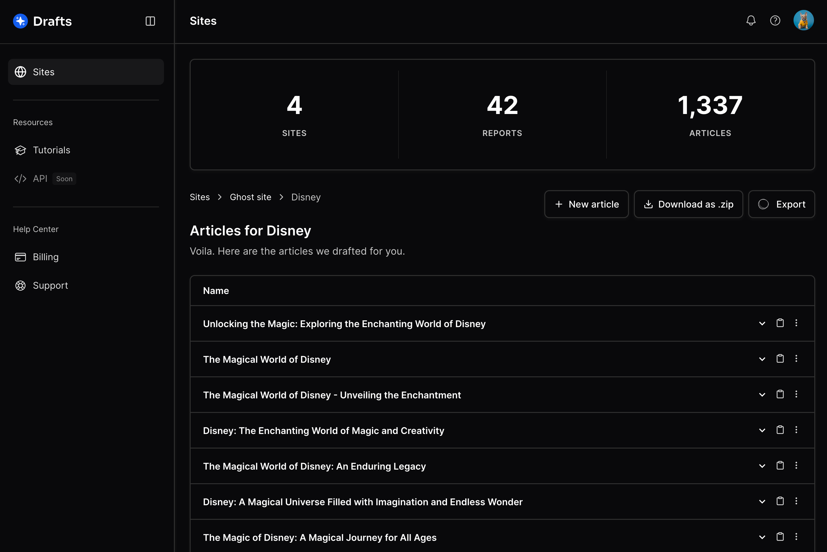Expand 'Unlocking the Magic' article chevron

pos(762,323)
